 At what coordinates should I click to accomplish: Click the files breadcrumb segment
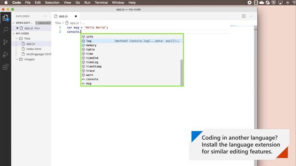[x=58, y=23]
